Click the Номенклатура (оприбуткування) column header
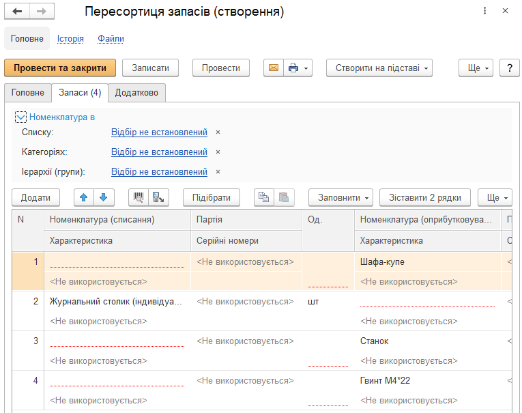522x413 pixels. (x=428, y=220)
